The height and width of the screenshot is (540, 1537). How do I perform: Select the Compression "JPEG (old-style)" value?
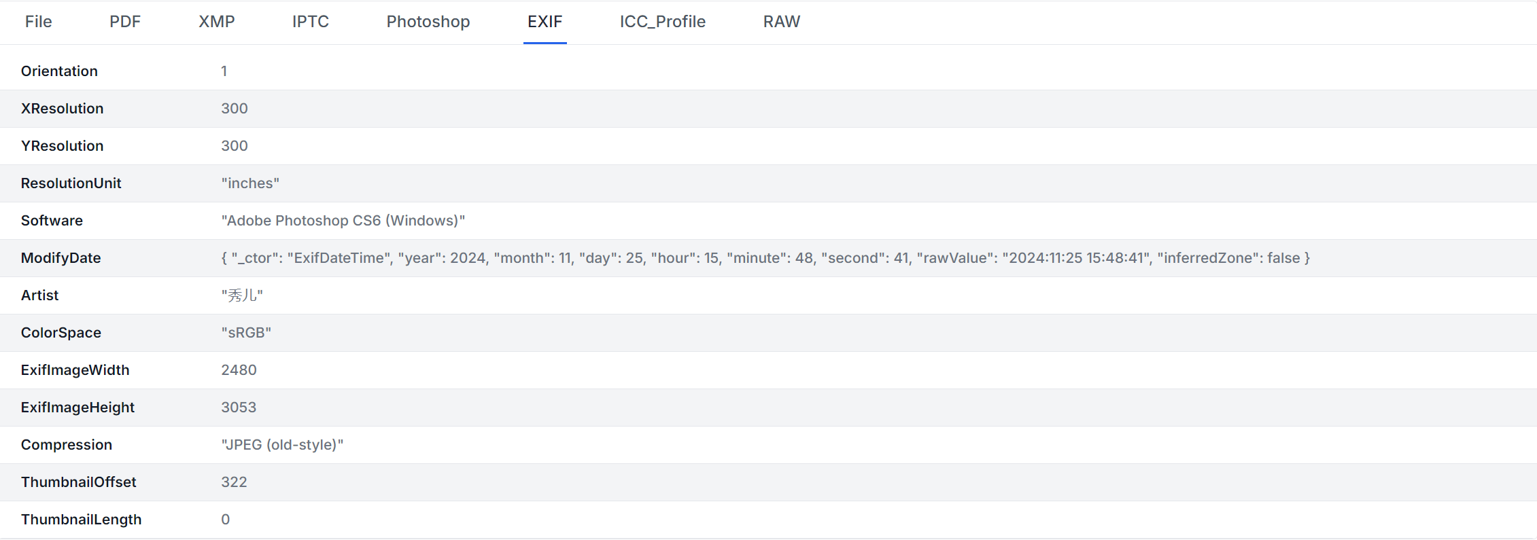pyautogui.click(x=281, y=445)
